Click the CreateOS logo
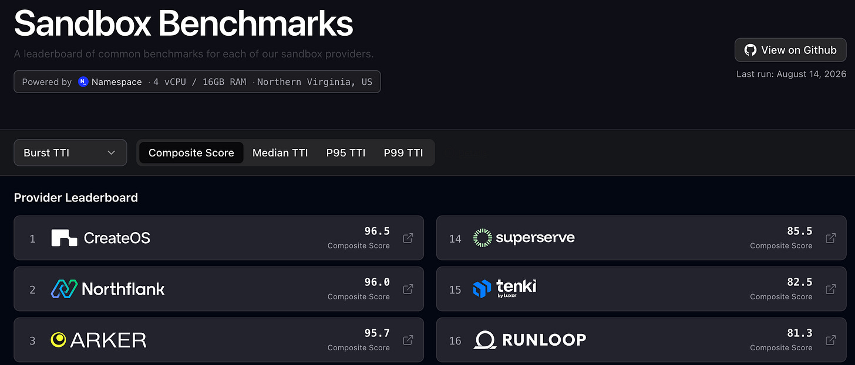Viewport: 855px width, 365px height. [x=101, y=238]
